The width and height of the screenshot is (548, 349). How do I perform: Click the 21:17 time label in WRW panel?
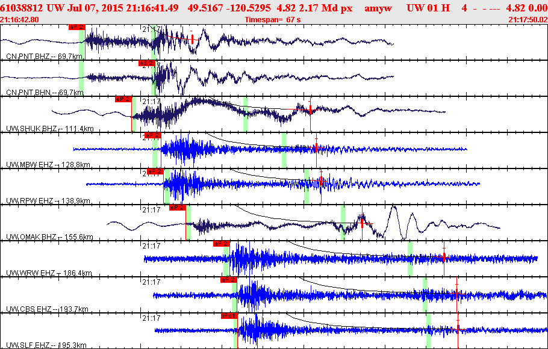(151, 246)
